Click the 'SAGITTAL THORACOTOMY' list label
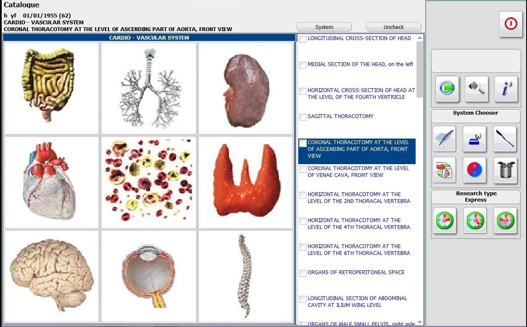 pyautogui.click(x=341, y=116)
